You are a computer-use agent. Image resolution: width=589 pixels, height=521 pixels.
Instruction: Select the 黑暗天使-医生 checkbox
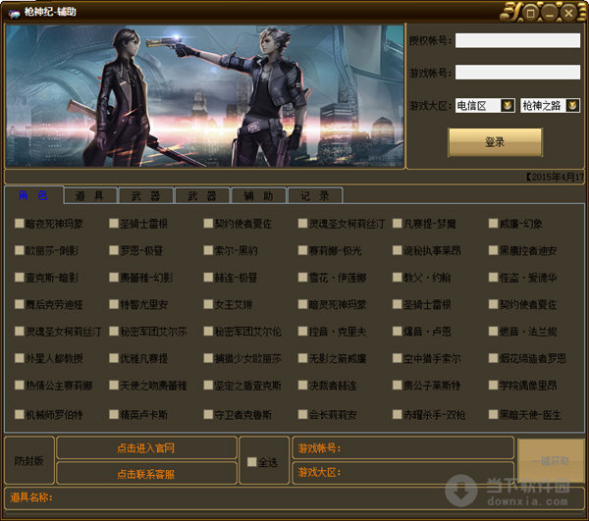point(493,414)
